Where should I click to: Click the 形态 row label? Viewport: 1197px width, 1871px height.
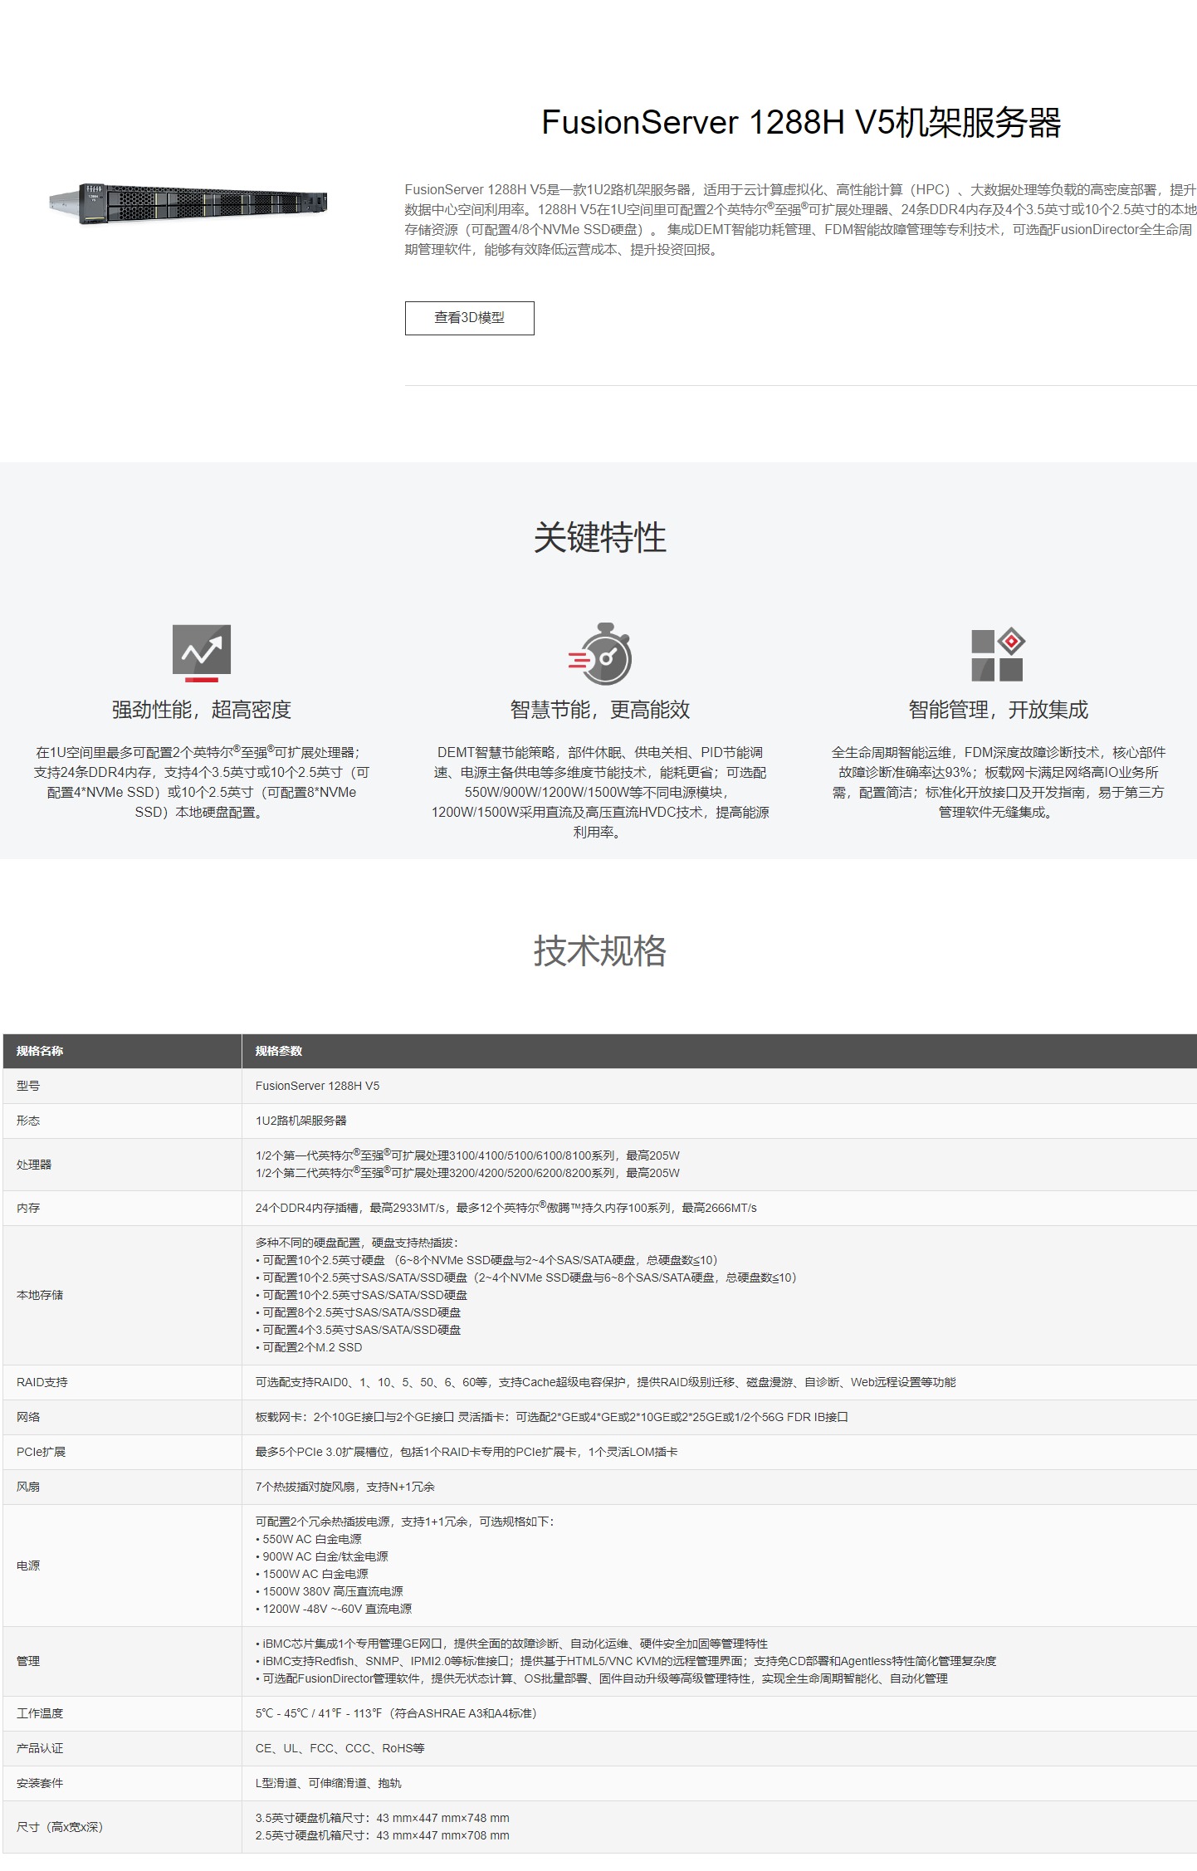pyautogui.click(x=28, y=1121)
